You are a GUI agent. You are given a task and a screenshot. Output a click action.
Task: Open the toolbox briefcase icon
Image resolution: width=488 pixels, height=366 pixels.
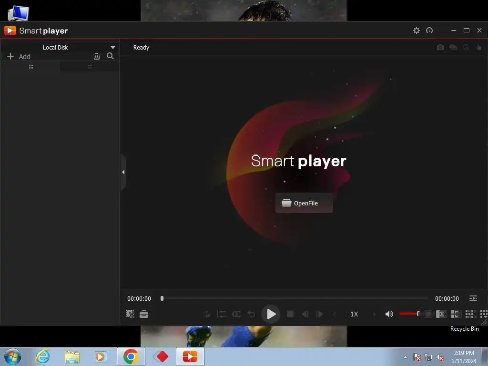pyautogui.click(x=144, y=314)
